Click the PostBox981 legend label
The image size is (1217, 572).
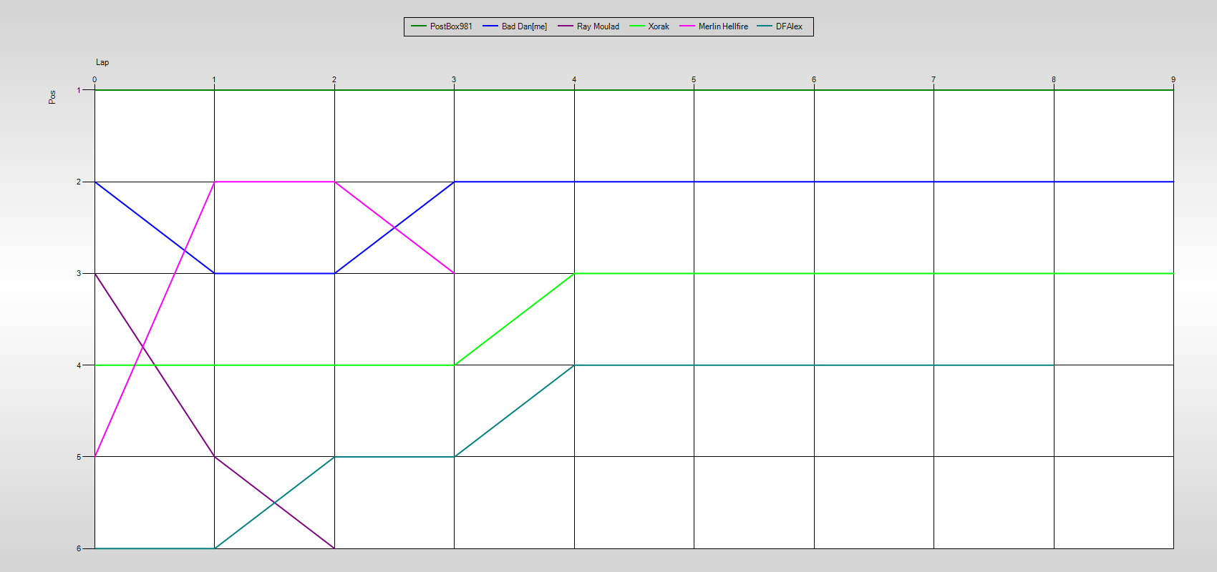pos(451,26)
